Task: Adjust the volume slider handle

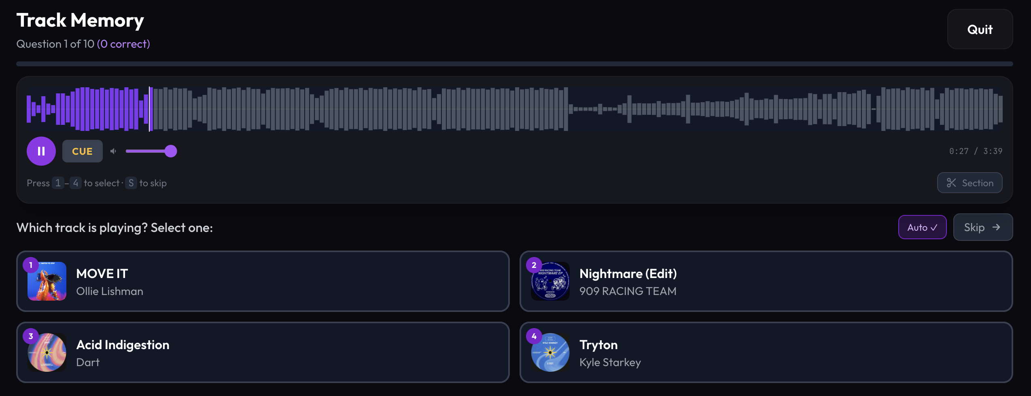Action: click(171, 151)
